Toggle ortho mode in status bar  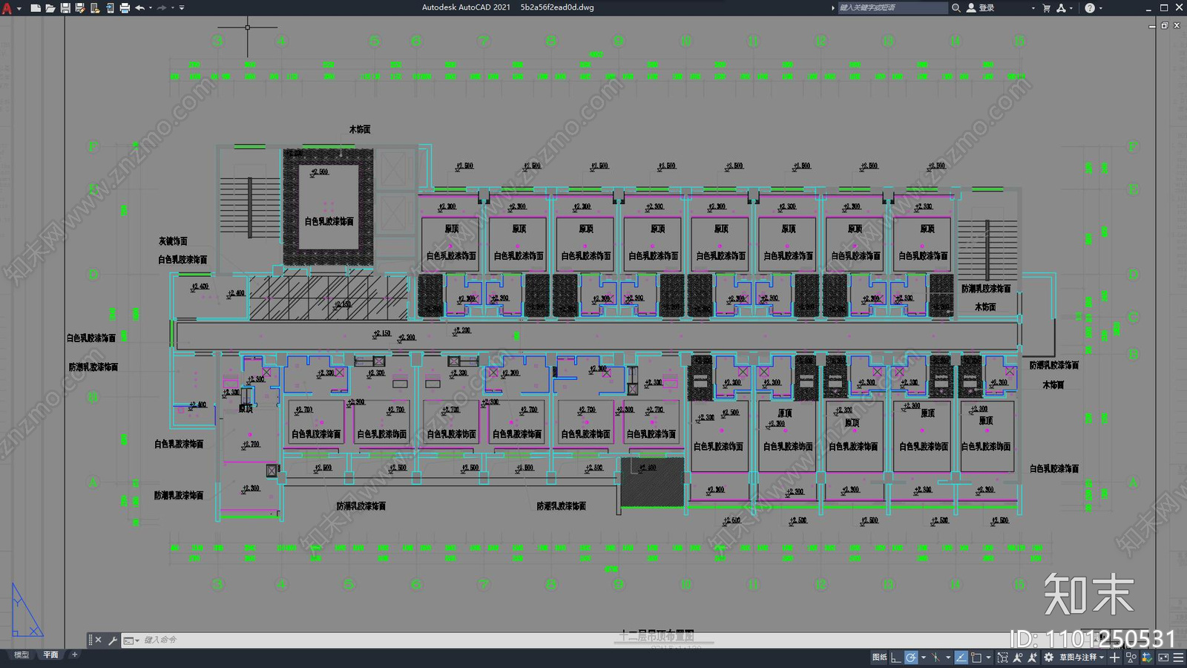(x=896, y=658)
